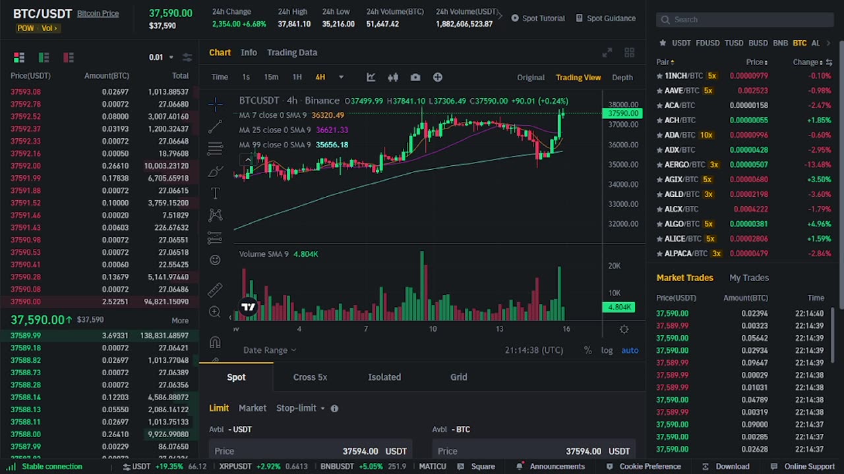This screenshot has width=844, height=474.
Task: Swap Change column display toggle
Action: (829, 62)
